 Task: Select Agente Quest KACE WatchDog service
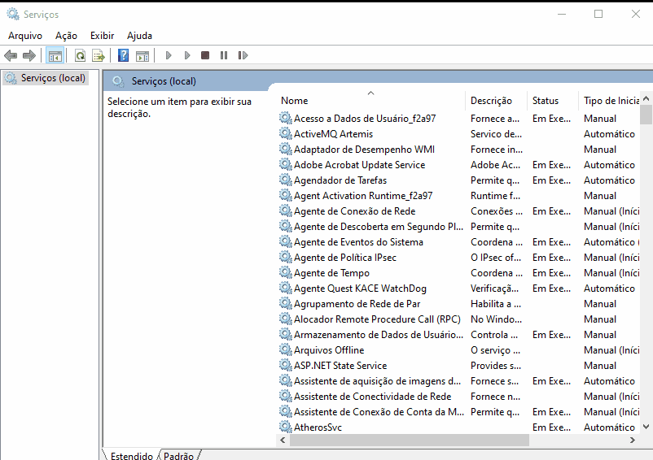pos(360,288)
